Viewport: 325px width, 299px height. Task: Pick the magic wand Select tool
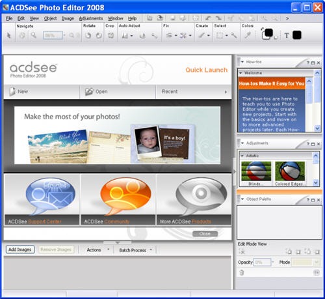pos(233,35)
